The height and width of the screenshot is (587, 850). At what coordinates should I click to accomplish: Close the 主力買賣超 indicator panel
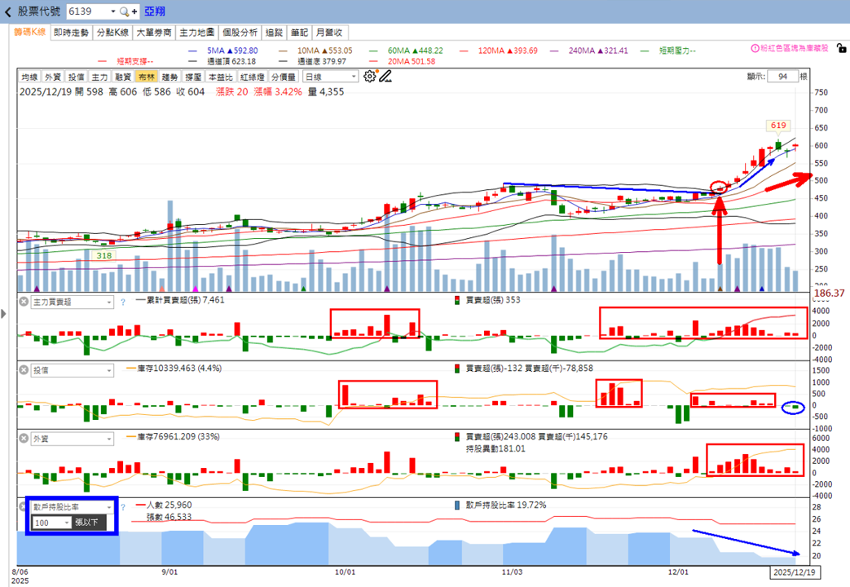pos(24,301)
